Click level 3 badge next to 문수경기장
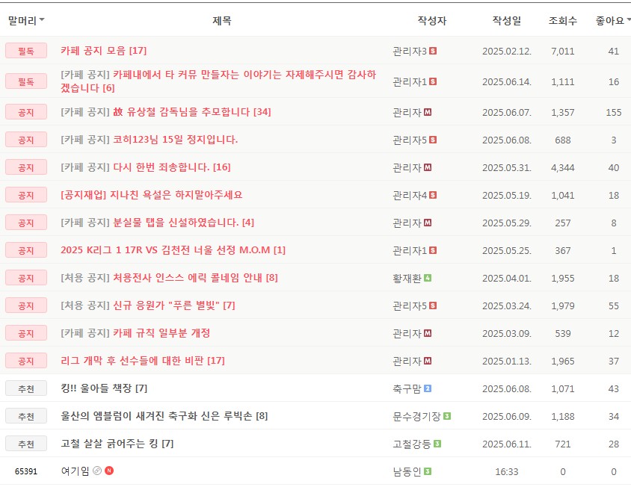The height and width of the screenshot is (487, 631). 447,416
